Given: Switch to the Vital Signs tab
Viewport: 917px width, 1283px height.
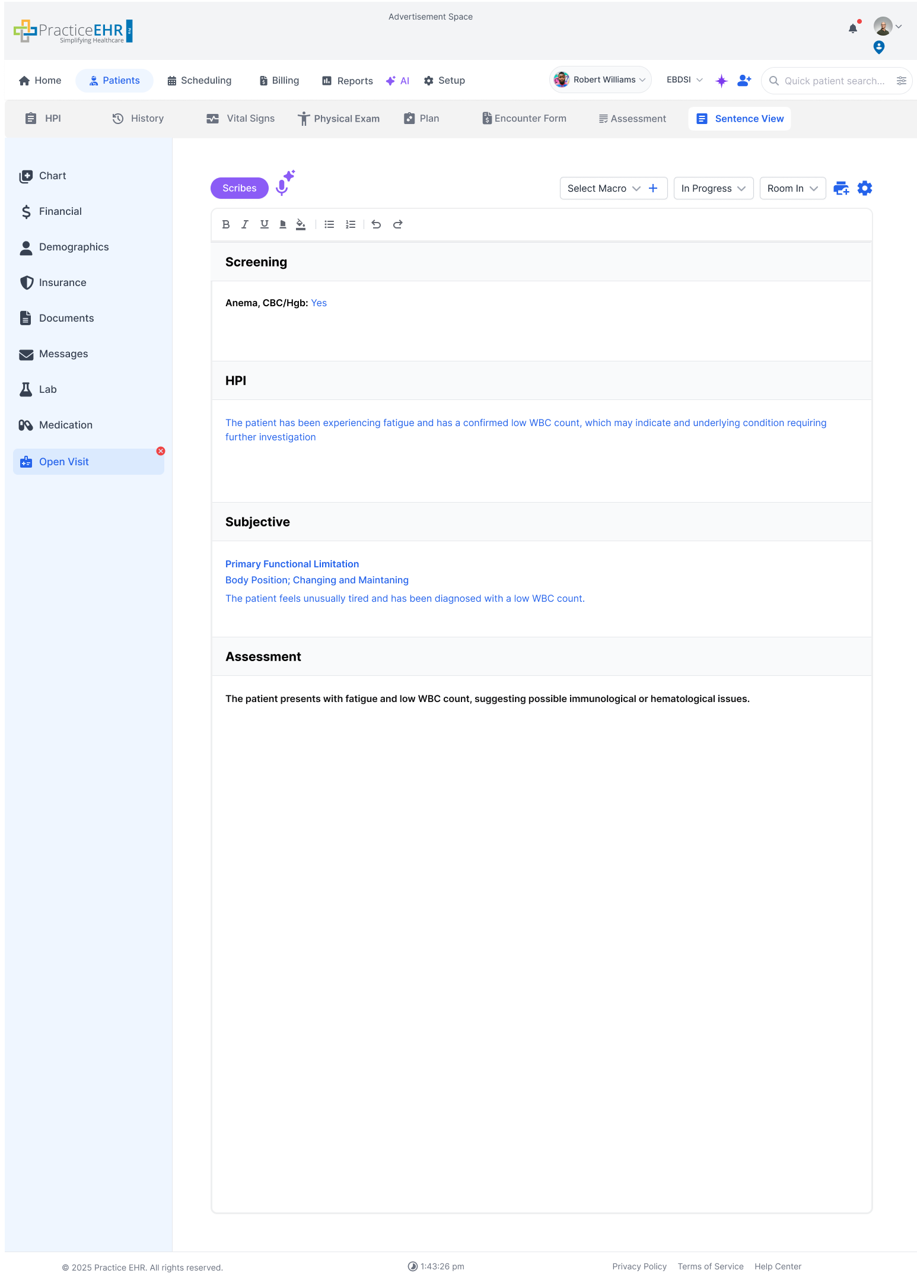Looking at the screenshot, I should 241,119.
